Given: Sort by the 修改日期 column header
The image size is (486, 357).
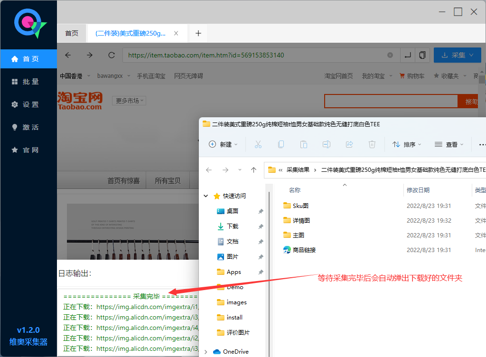Looking at the screenshot, I should click(x=418, y=190).
